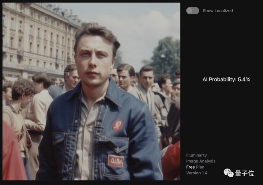
Task: Click the round red badge on jacket
Action: point(118,125)
